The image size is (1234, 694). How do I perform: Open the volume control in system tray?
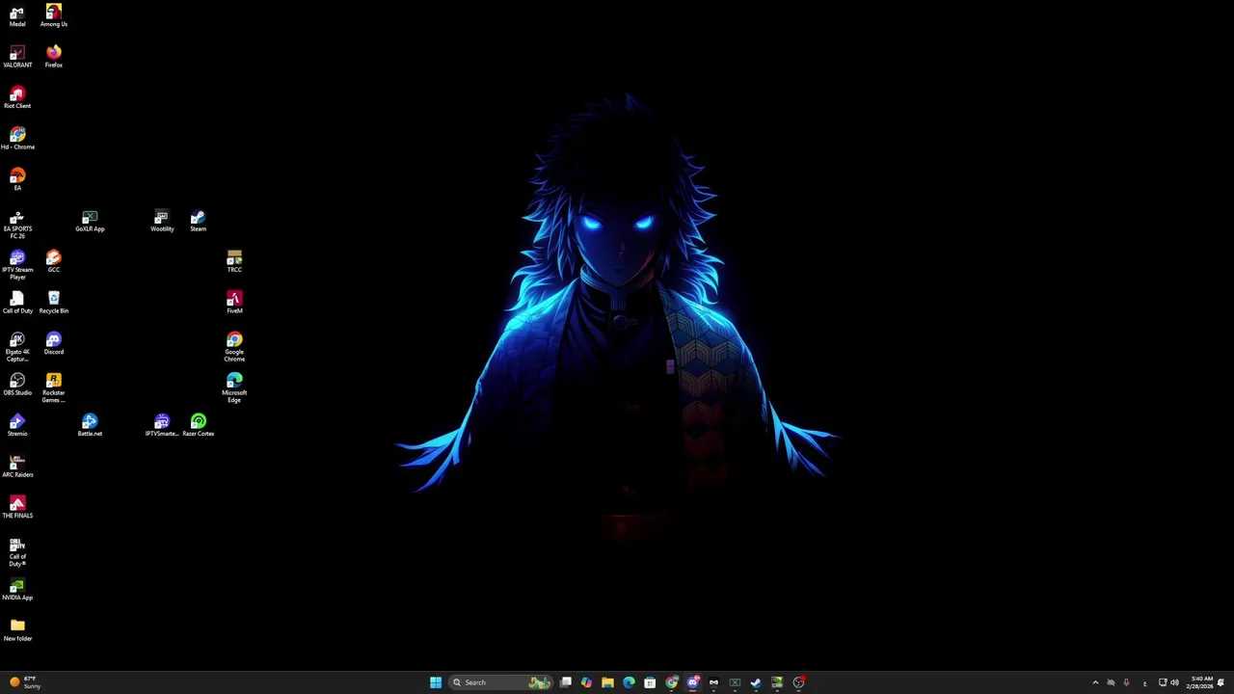[x=1174, y=682]
